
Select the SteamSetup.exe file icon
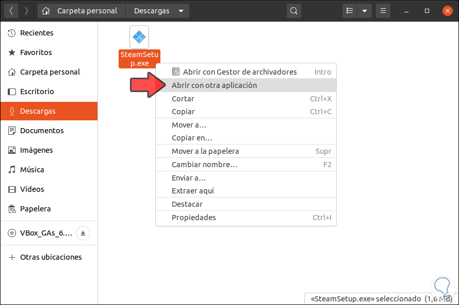(139, 37)
